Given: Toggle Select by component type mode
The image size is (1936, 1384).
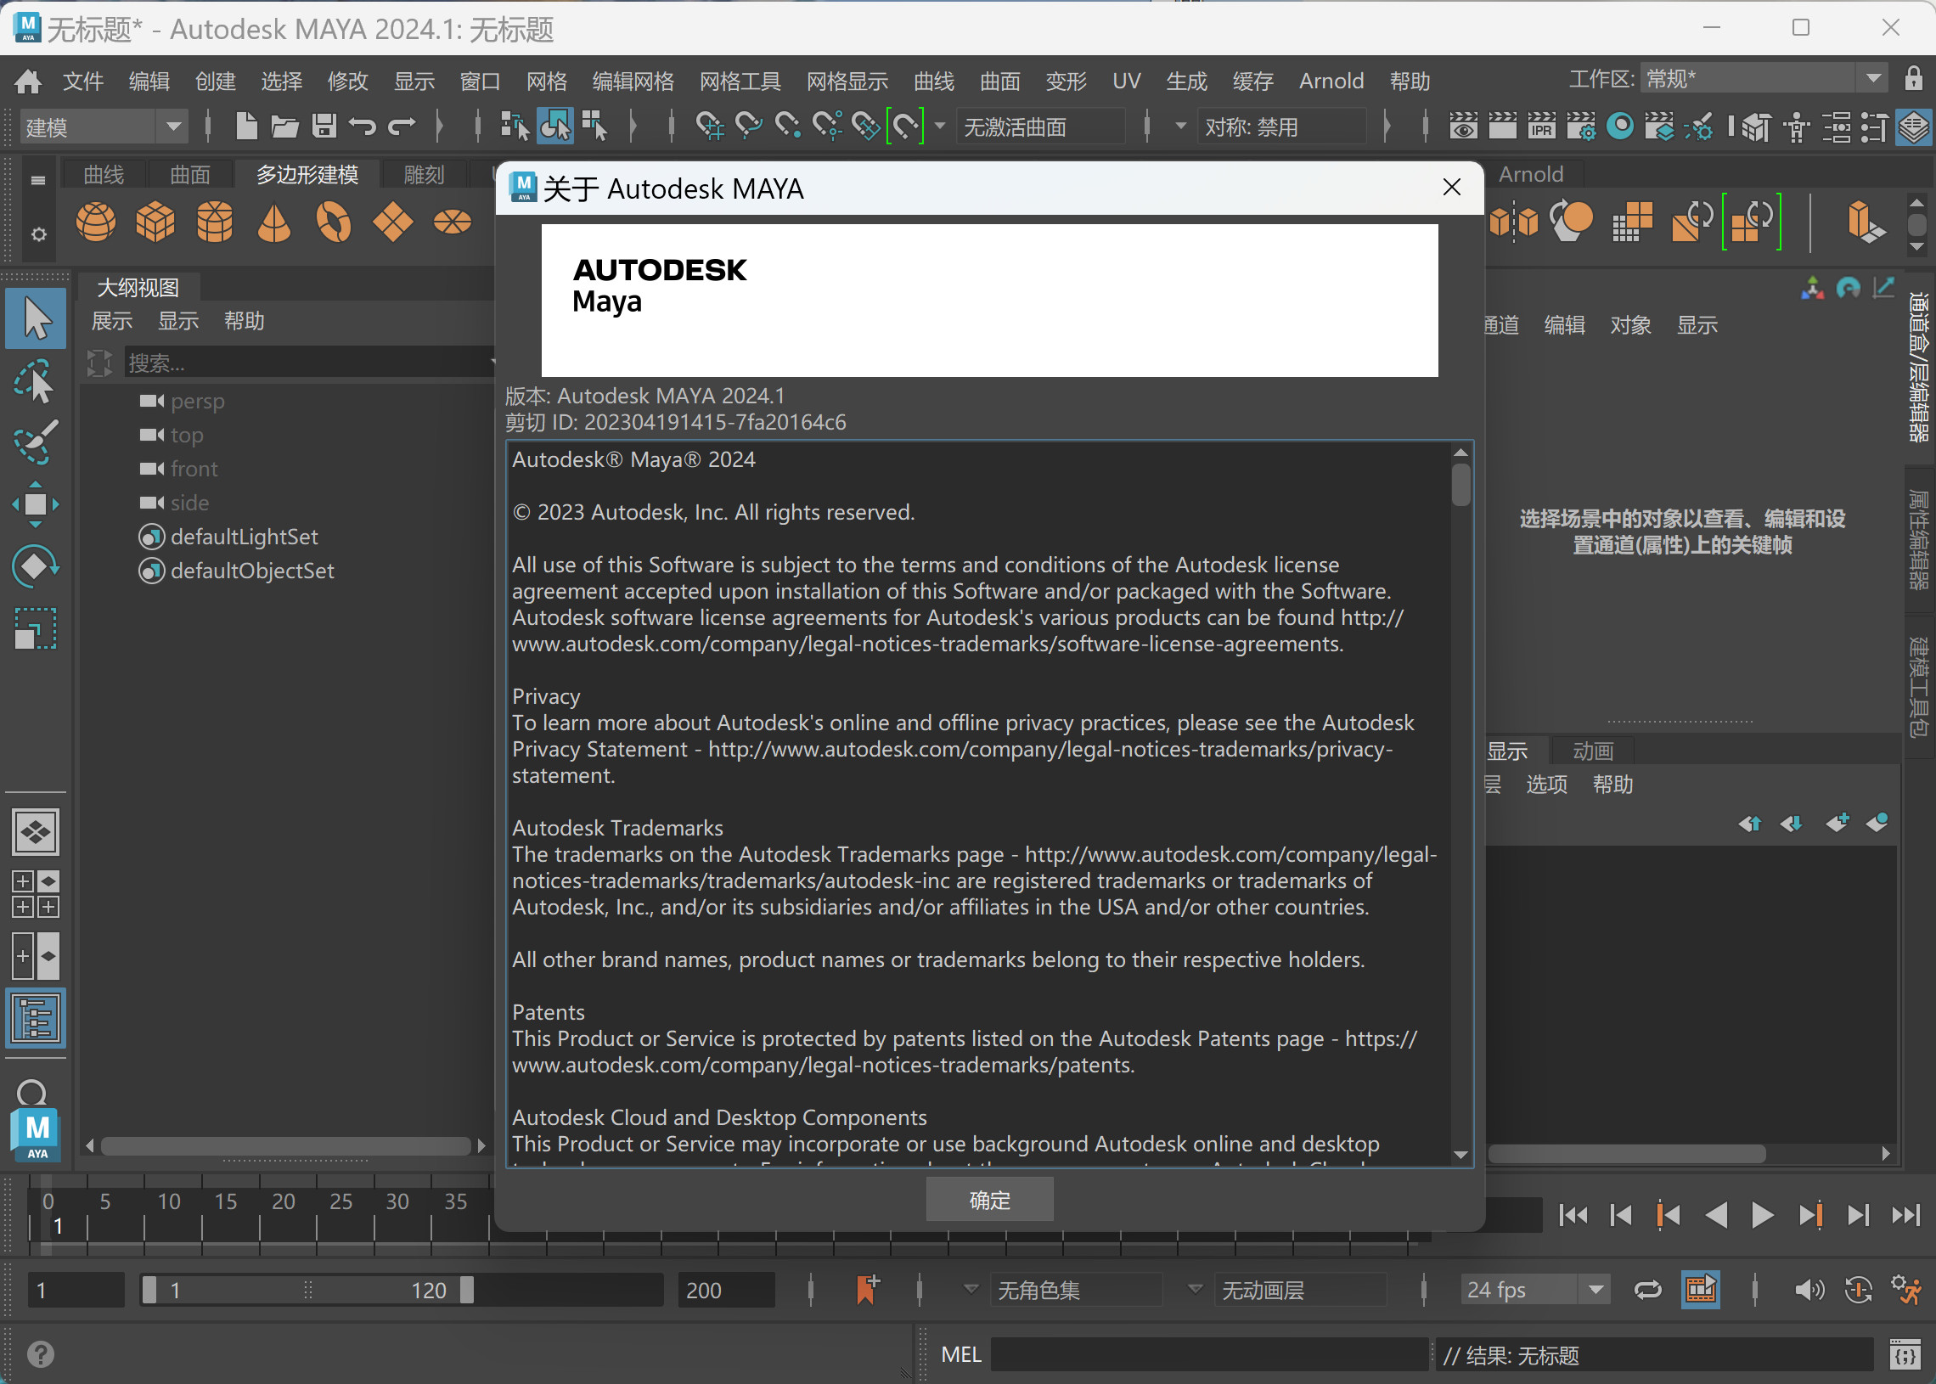Looking at the screenshot, I should tap(594, 127).
